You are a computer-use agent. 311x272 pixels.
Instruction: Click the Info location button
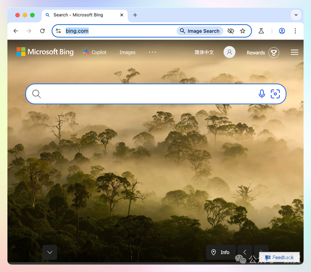click(x=221, y=252)
